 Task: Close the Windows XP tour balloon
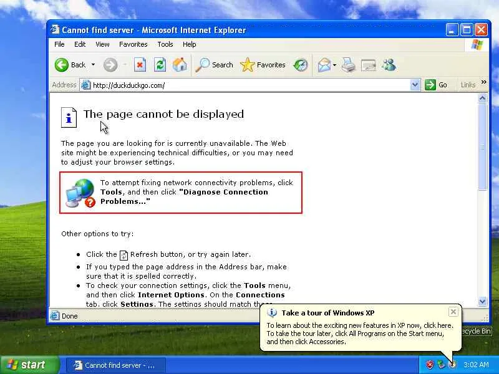pyautogui.click(x=453, y=312)
